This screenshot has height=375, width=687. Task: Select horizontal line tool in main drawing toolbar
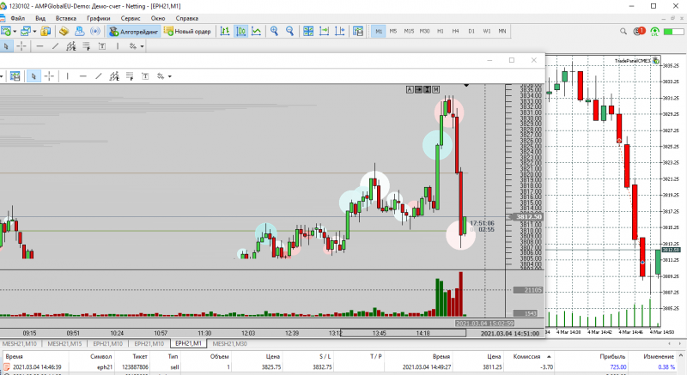click(x=40, y=46)
